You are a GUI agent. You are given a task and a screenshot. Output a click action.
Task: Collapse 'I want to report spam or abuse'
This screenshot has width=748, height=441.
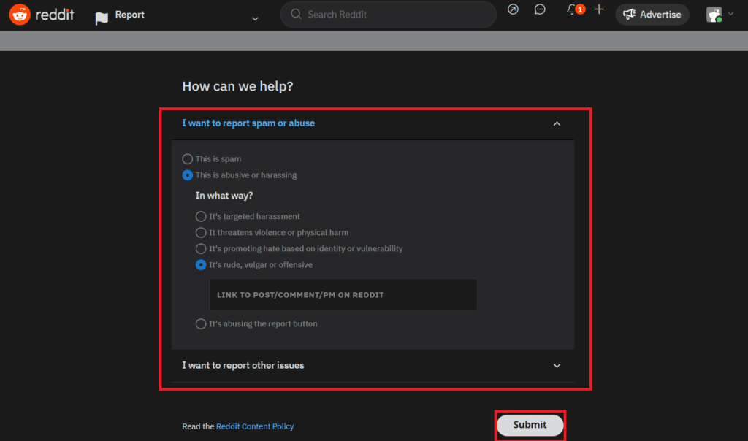click(x=557, y=123)
